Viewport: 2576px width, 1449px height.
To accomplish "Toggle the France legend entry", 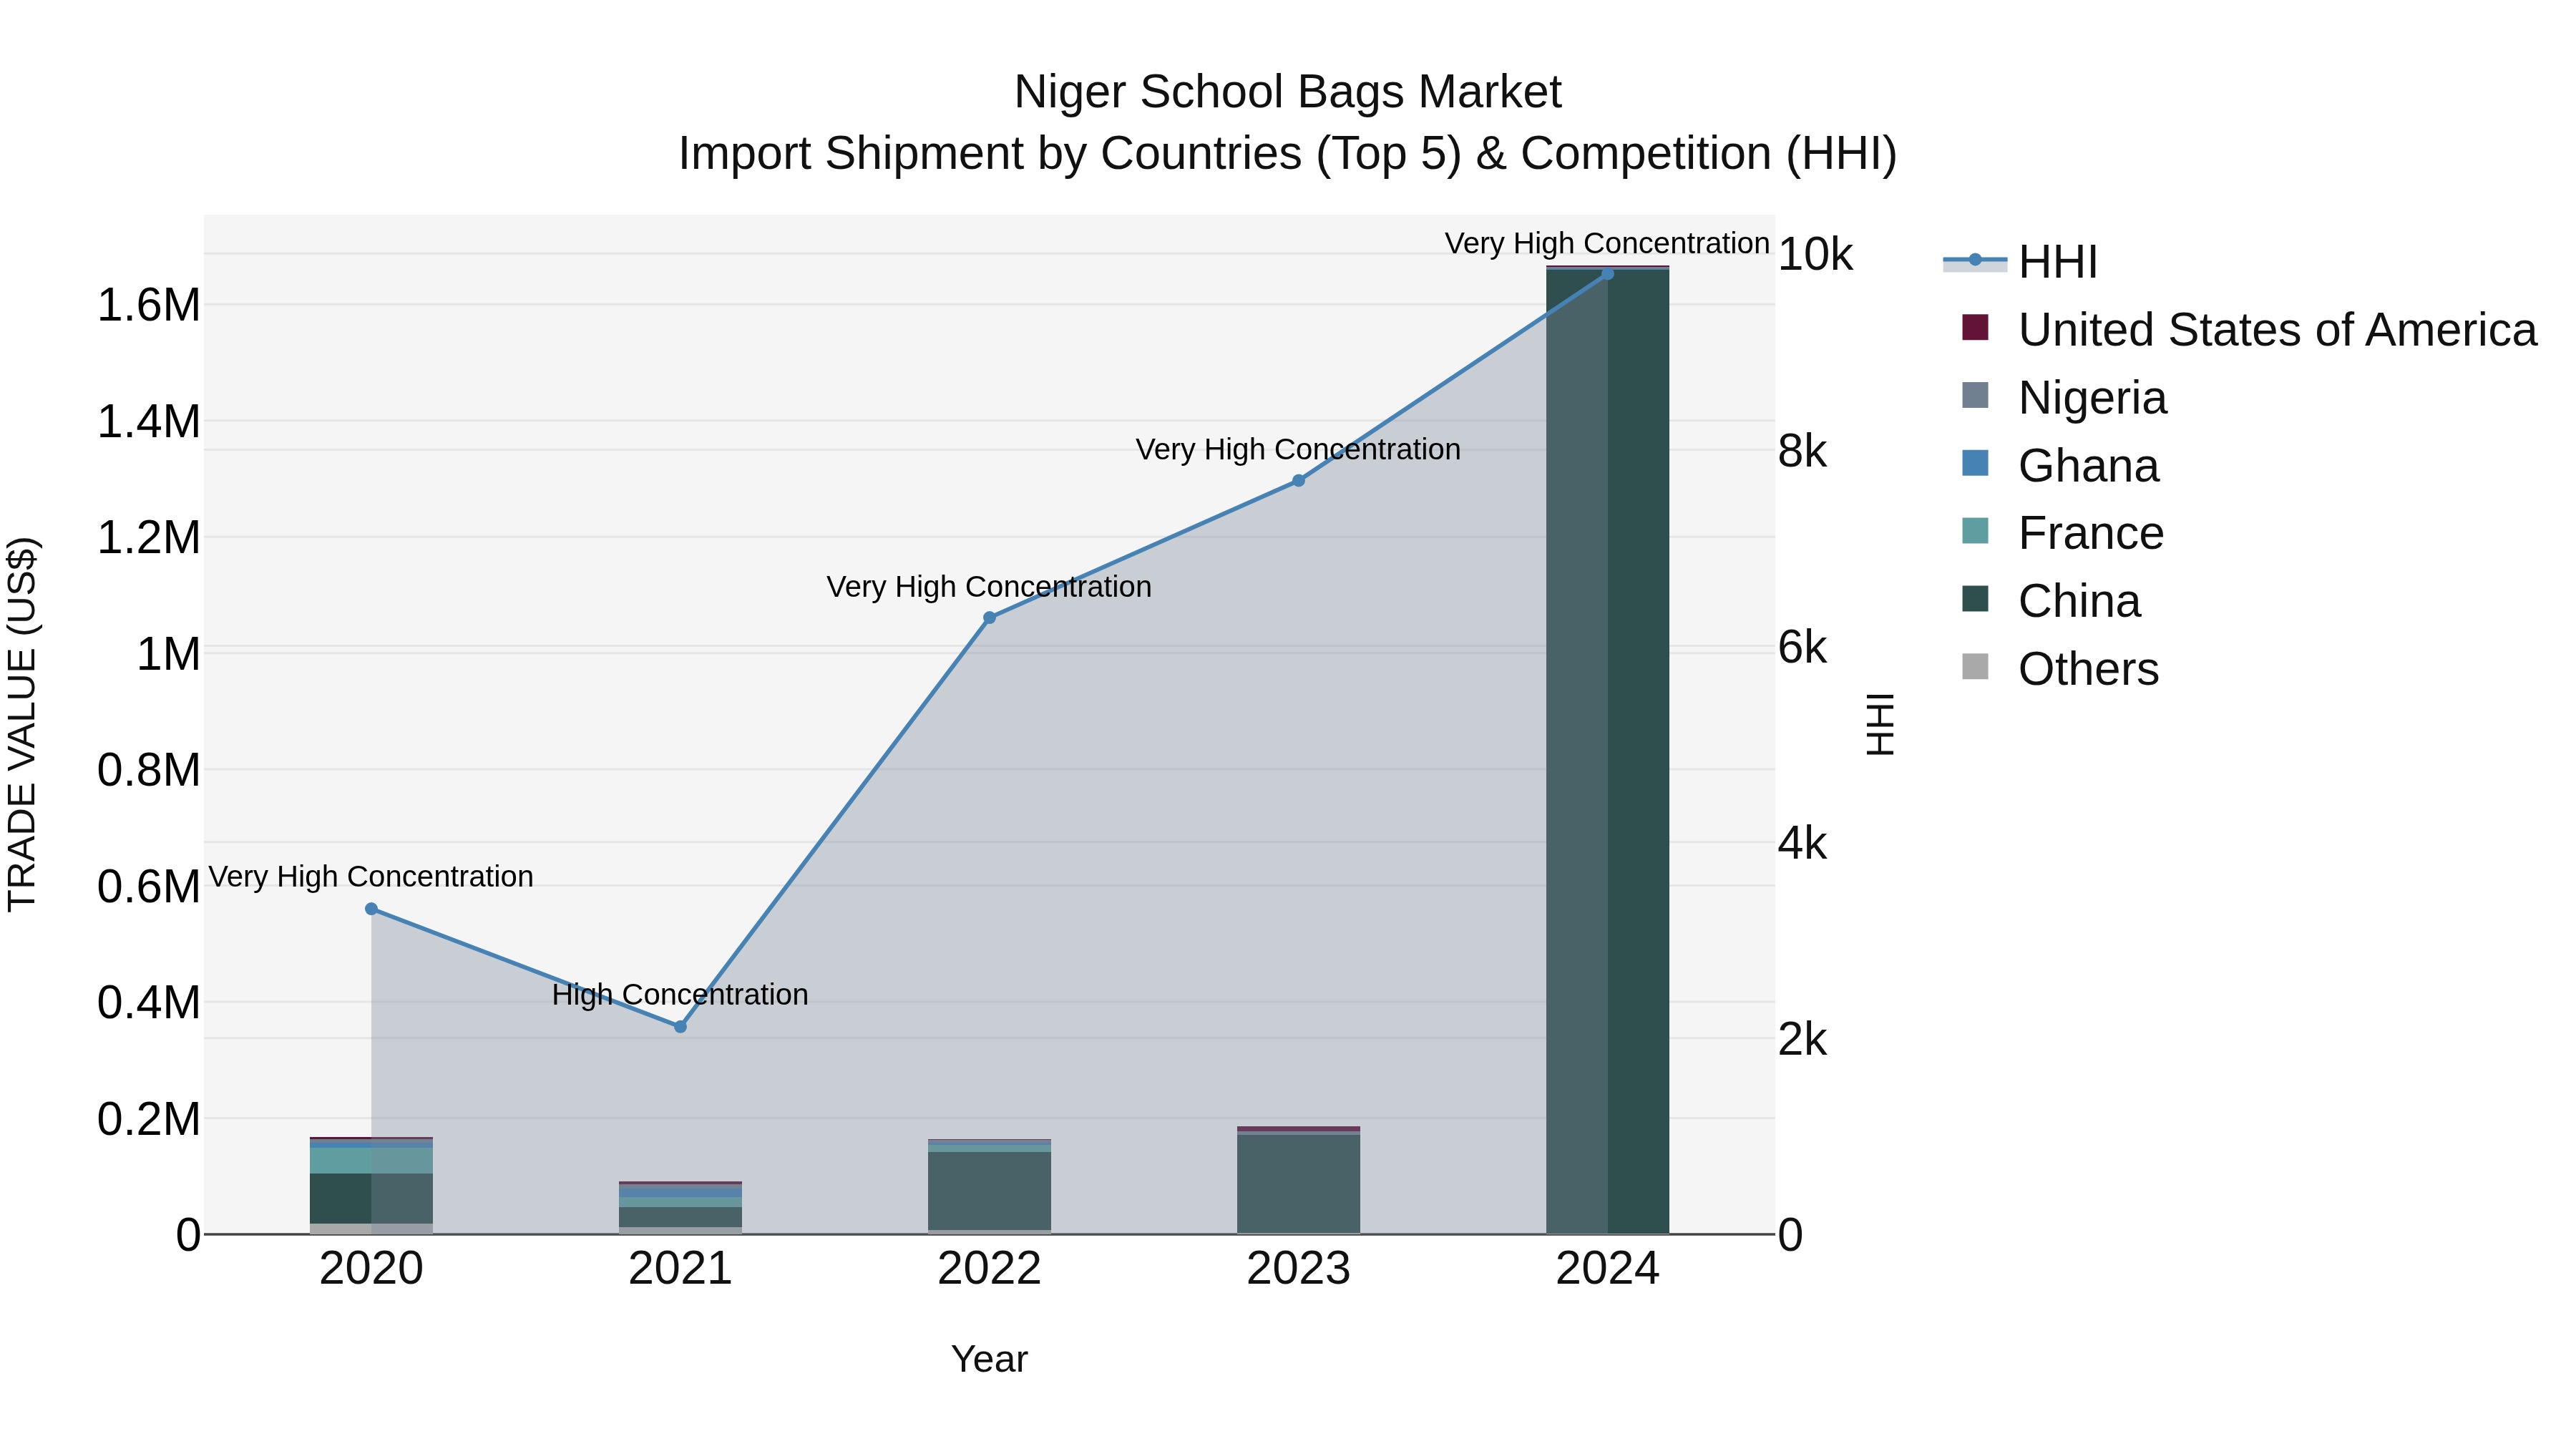I will [2063, 533].
